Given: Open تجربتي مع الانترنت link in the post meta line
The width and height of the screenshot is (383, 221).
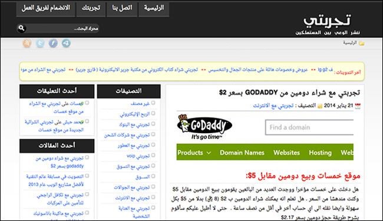Looking at the screenshot, I should pyautogui.click(x=273, y=105).
